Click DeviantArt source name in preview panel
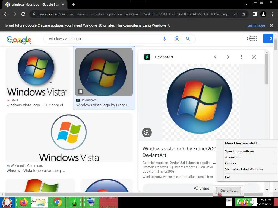Screen dimensions: 278x208 pos(164,57)
